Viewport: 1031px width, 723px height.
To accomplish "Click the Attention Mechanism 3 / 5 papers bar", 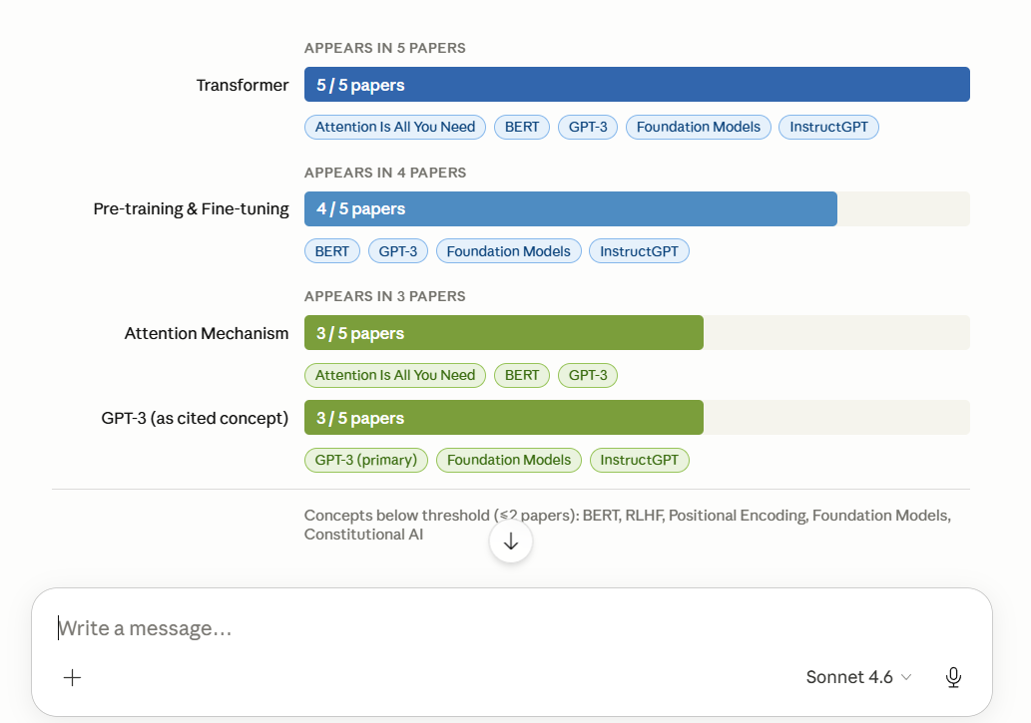I will [504, 333].
